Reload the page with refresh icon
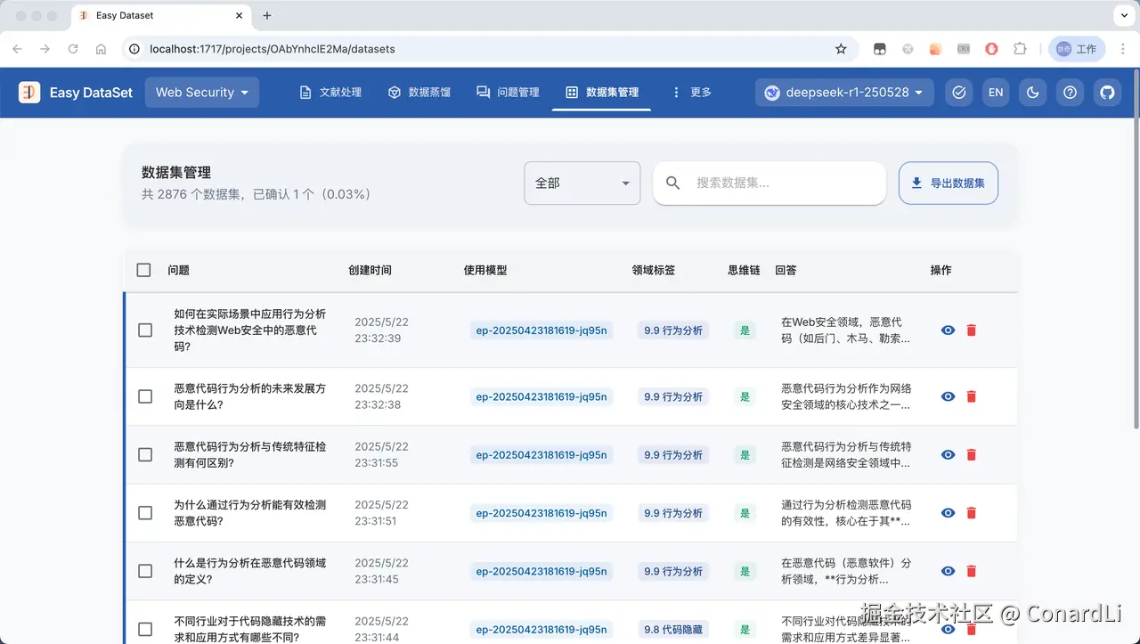This screenshot has height=644, width=1140. coord(73,49)
